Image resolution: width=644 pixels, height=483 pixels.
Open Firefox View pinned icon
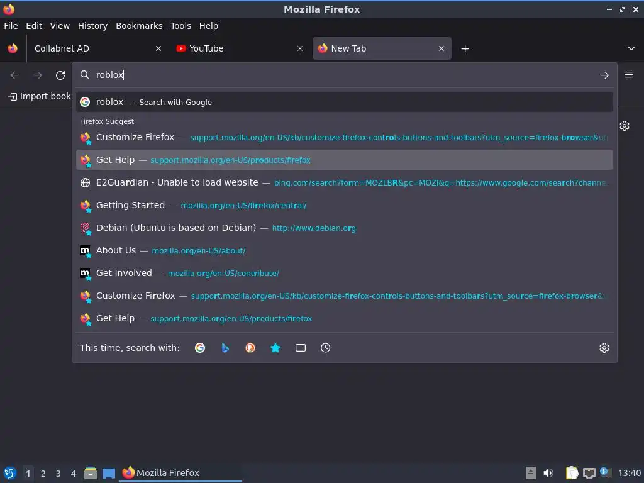(x=13, y=48)
